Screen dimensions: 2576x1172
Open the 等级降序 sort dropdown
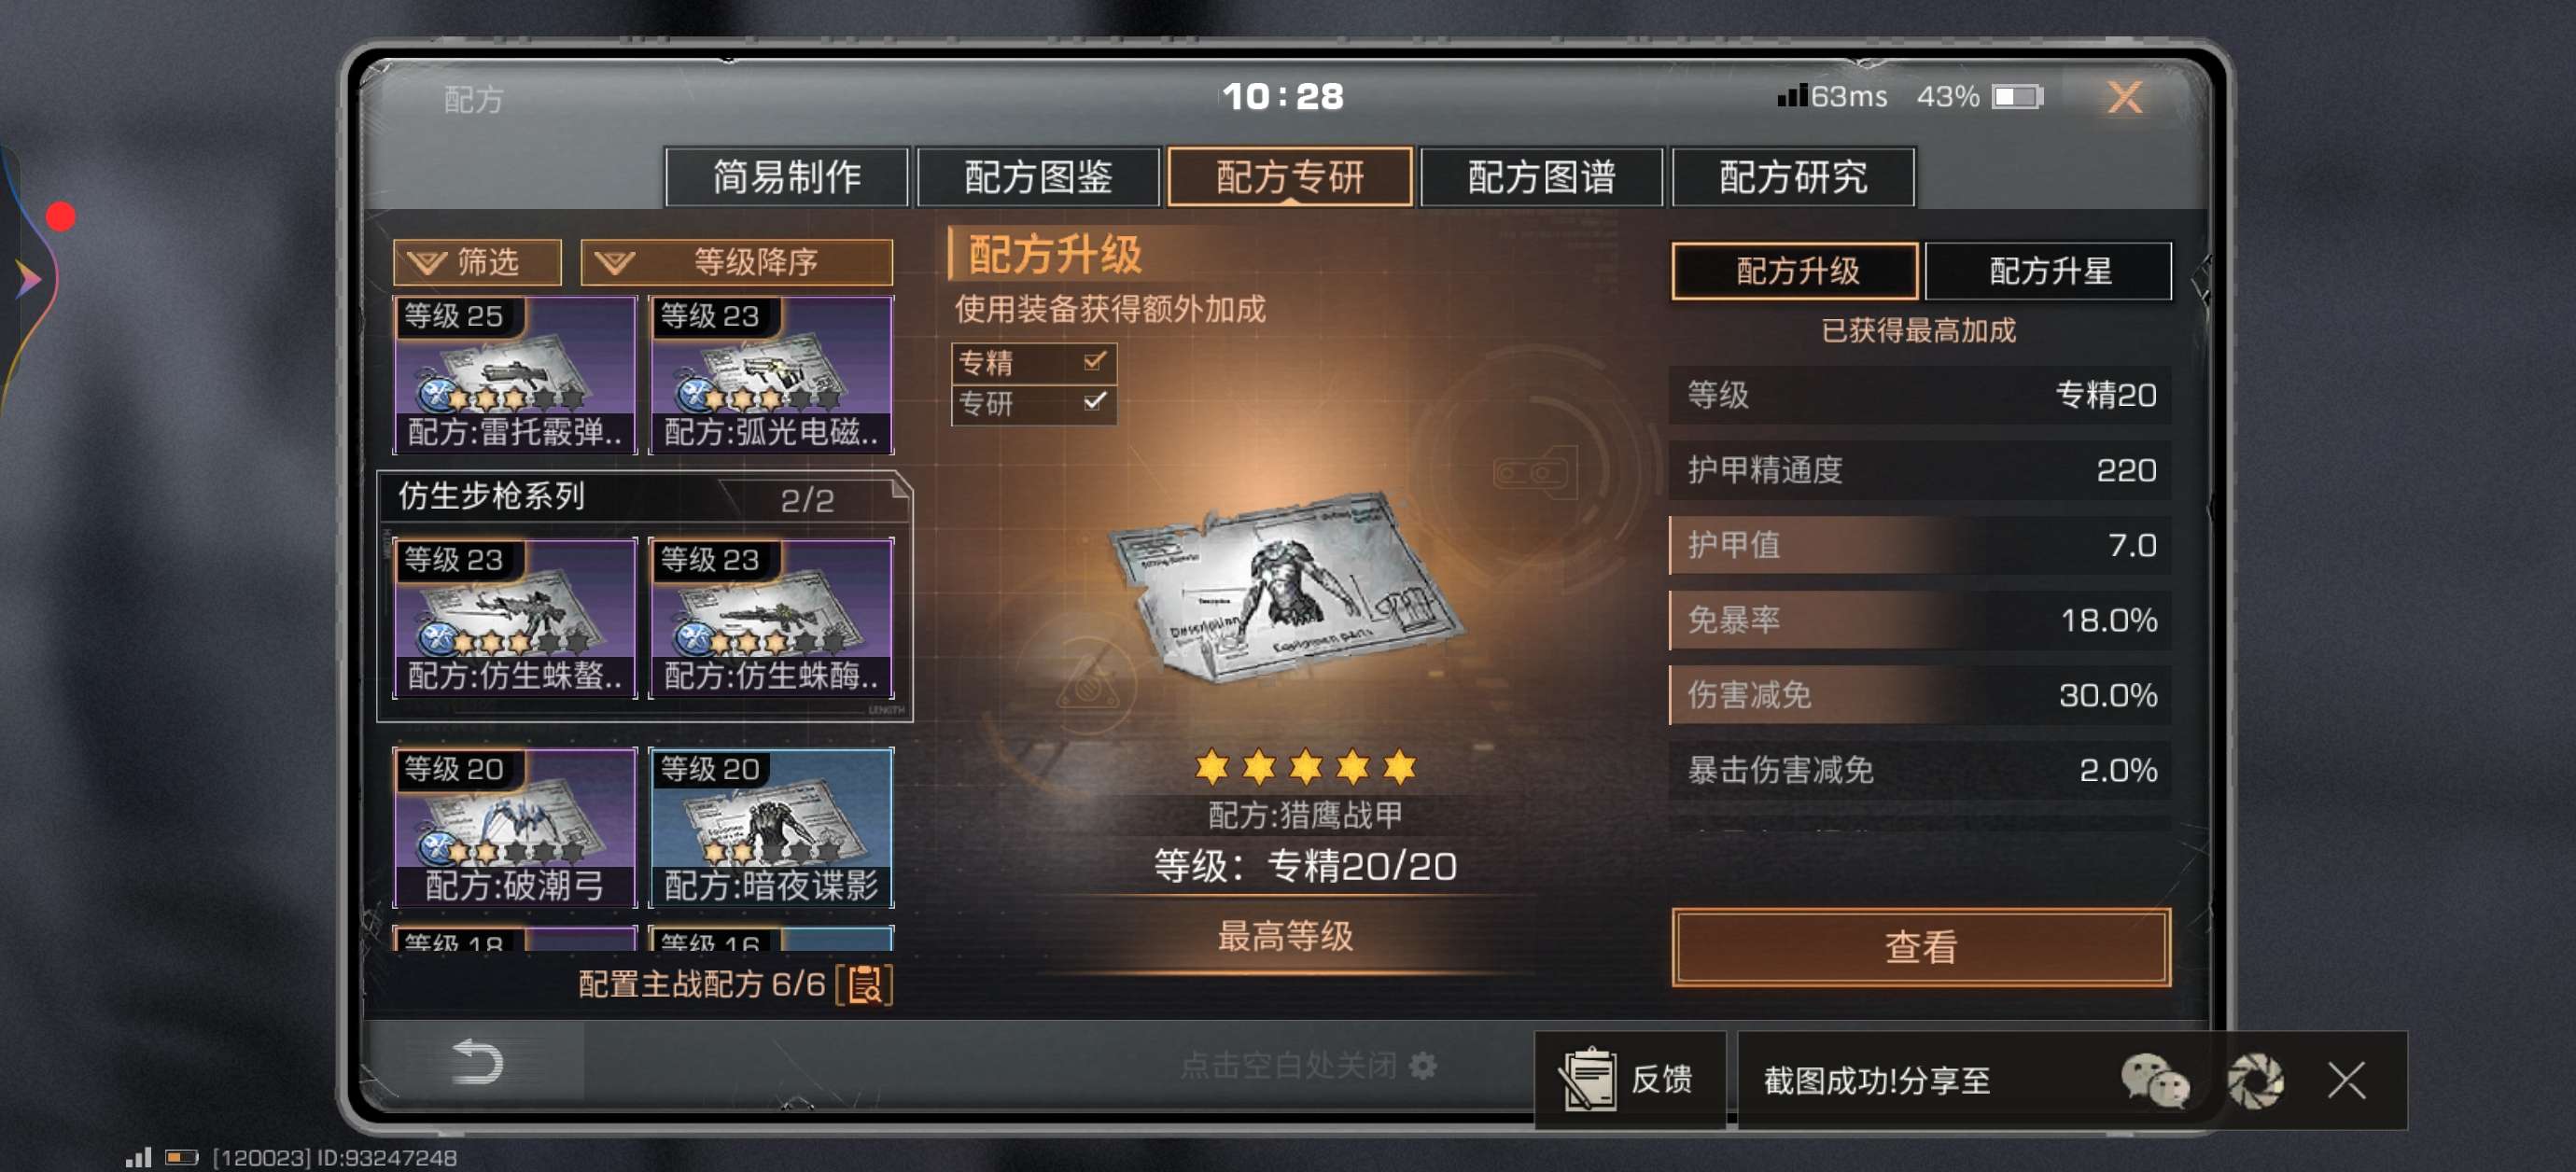coord(736,262)
